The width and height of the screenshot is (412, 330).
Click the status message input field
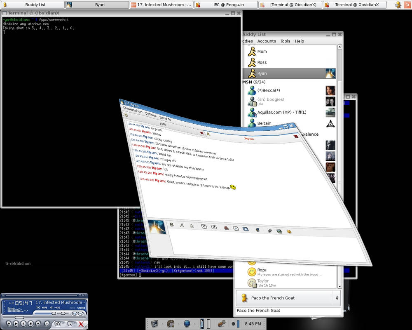(288, 311)
